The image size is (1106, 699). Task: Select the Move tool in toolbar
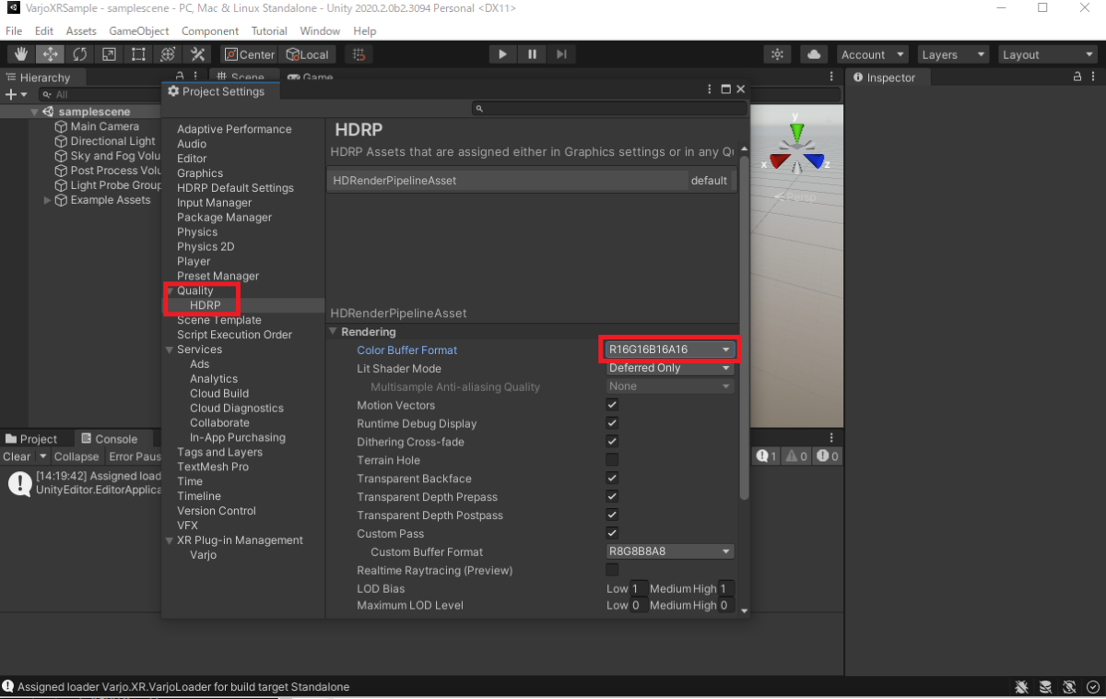pyautogui.click(x=50, y=54)
